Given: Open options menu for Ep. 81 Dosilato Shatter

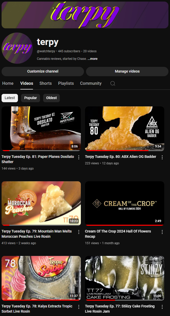Looking at the screenshot, I should click(x=79, y=157).
